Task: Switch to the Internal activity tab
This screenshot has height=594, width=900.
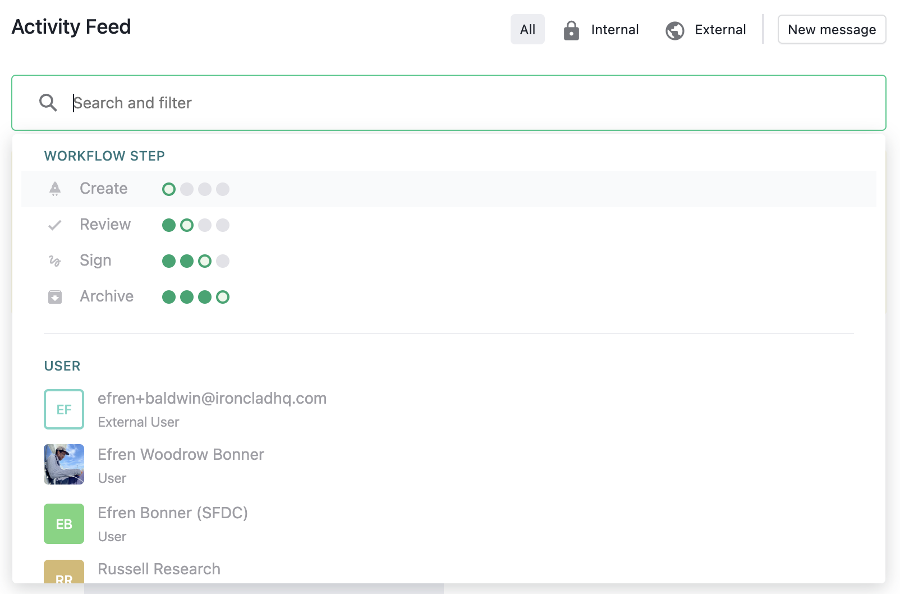Action: coord(614,30)
